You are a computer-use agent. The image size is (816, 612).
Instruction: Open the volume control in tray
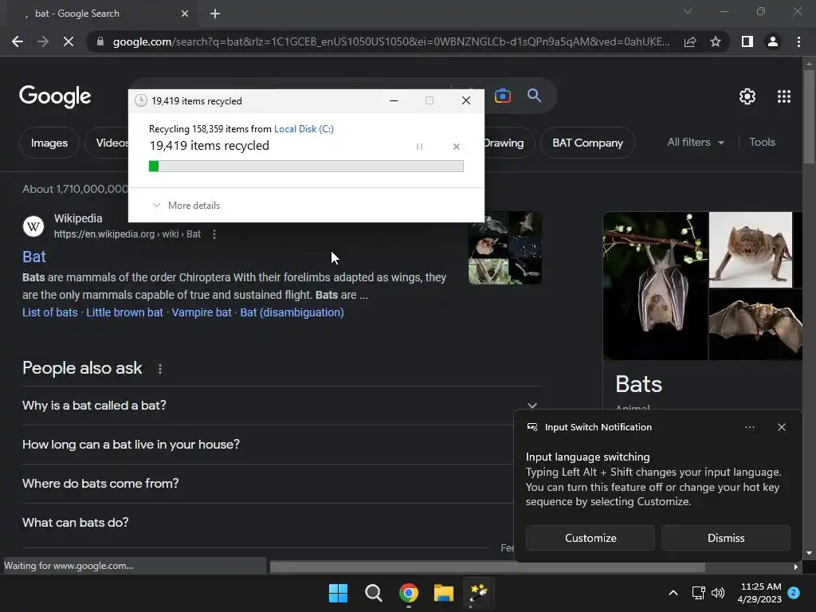[x=718, y=593]
